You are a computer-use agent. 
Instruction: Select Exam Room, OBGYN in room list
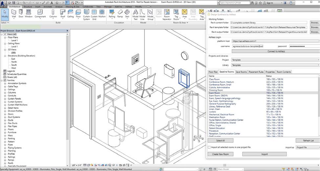pos(218,96)
